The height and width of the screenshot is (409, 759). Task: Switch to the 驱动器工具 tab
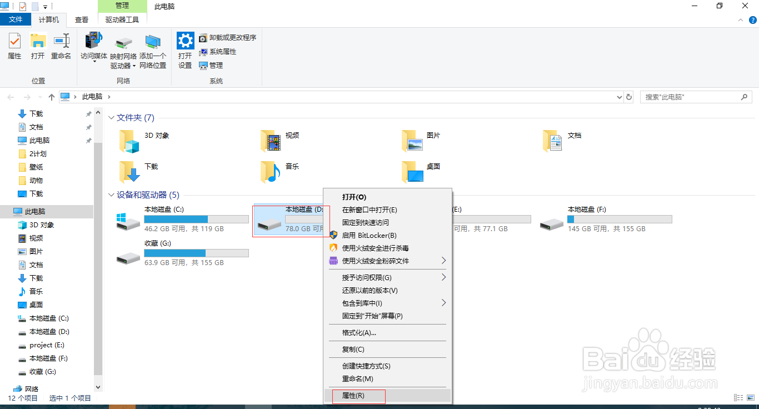click(122, 19)
